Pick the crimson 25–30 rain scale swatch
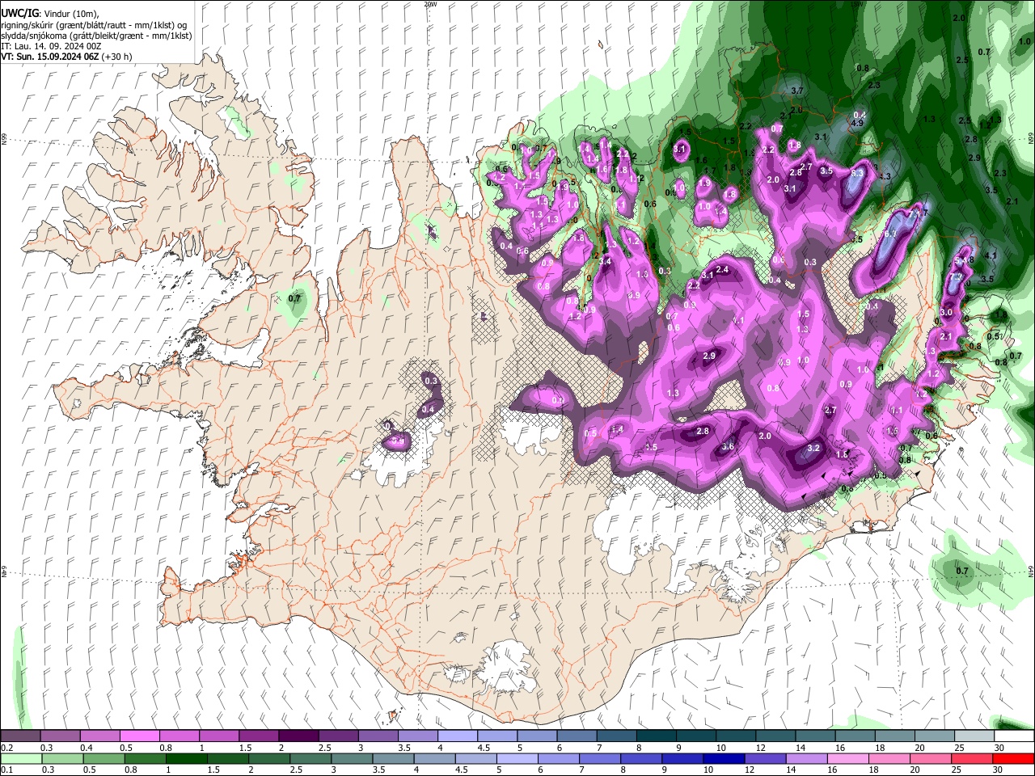Viewport: 1035px width, 776px height. click(970, 759)
